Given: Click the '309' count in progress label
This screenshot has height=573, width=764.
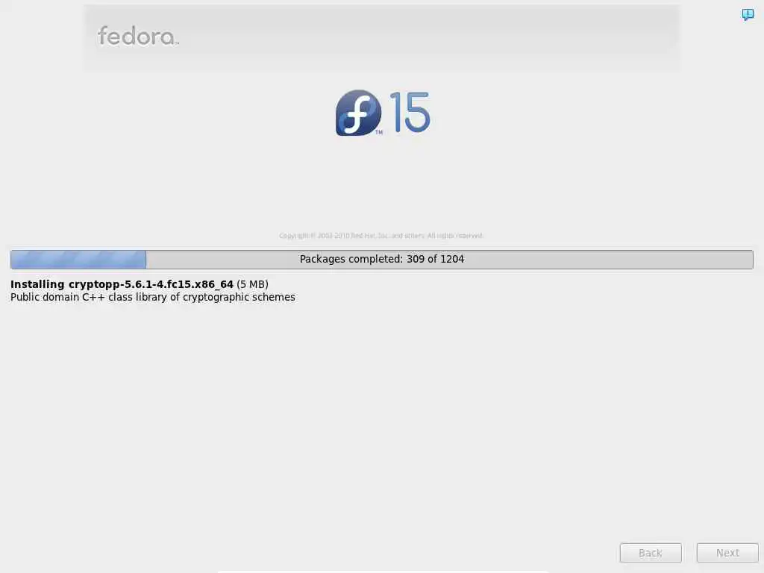Looking at the screenshot, I should 416,259.
